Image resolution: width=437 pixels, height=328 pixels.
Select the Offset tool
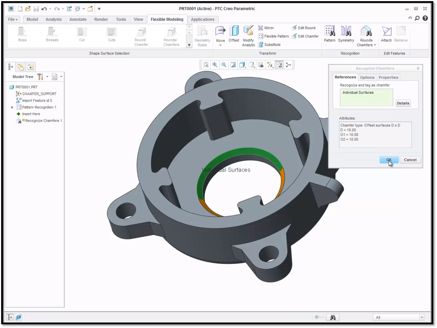click(234, 34)
